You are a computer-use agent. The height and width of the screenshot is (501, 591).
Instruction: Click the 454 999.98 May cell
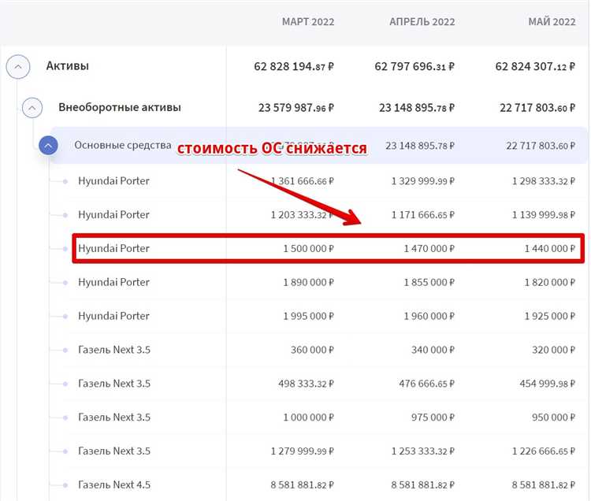click(x=548, y=384)
